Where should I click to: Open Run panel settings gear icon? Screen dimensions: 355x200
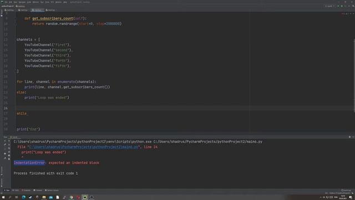click(349, 137)
